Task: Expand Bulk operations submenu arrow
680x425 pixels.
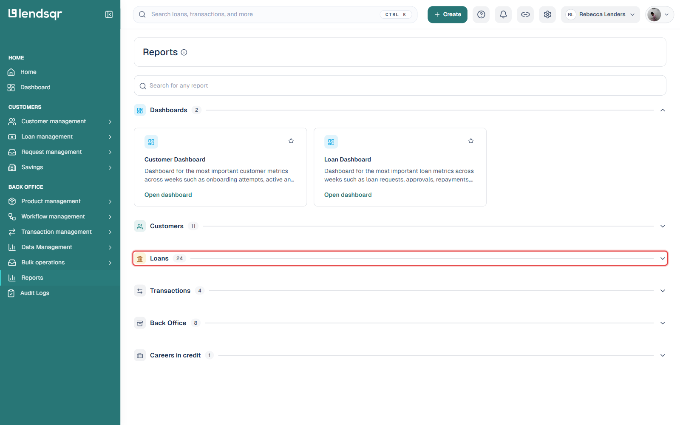Action: pyautogui.click(x=110, y=263)
